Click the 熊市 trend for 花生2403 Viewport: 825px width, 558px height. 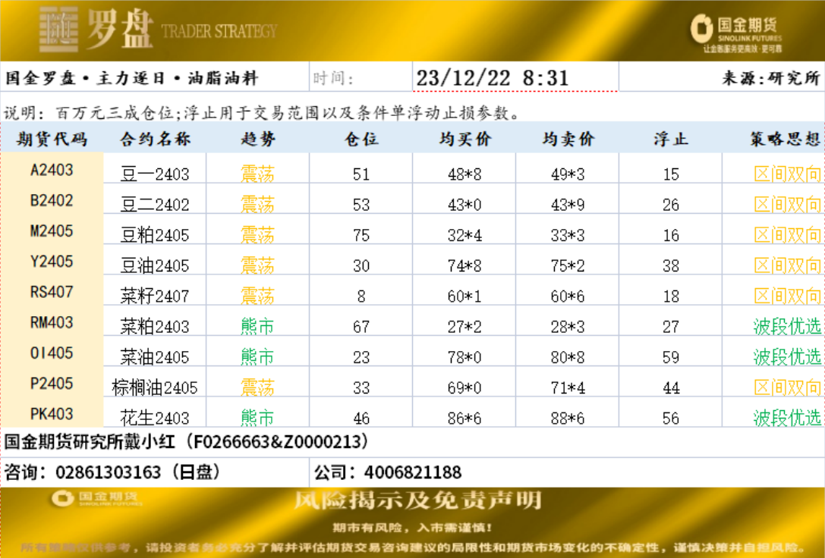[x=258, y=418]
